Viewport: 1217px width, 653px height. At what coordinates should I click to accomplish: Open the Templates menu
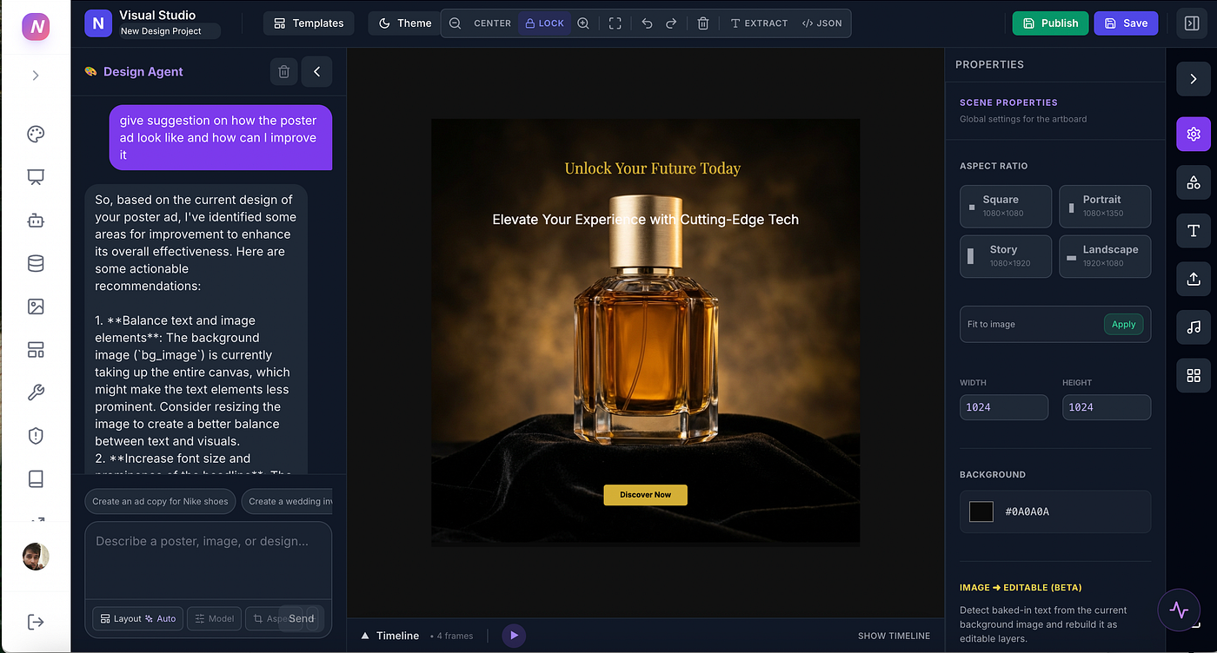tap(309, 23)
